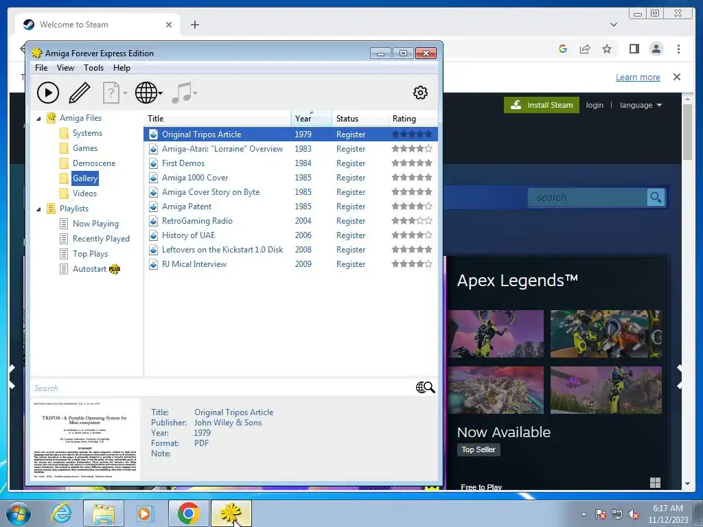Viewport: 703px width, 527px height.
Task: Dismiss the Chrome info bar with X
Action: 677,77
